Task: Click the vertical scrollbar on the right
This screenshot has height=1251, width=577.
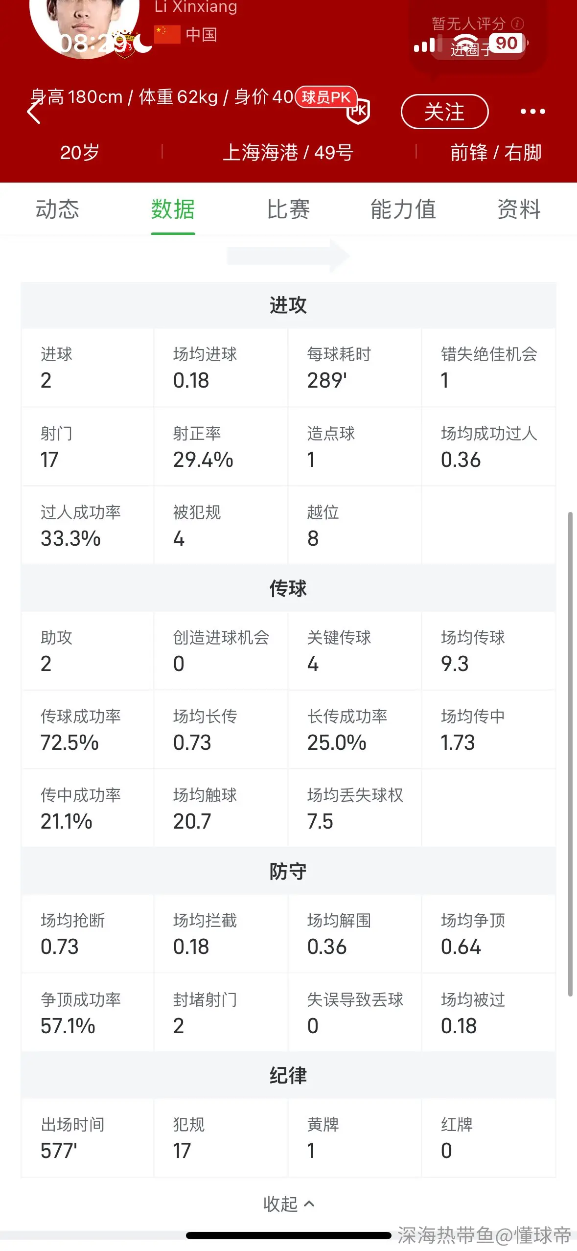Action: click(570, 754)
